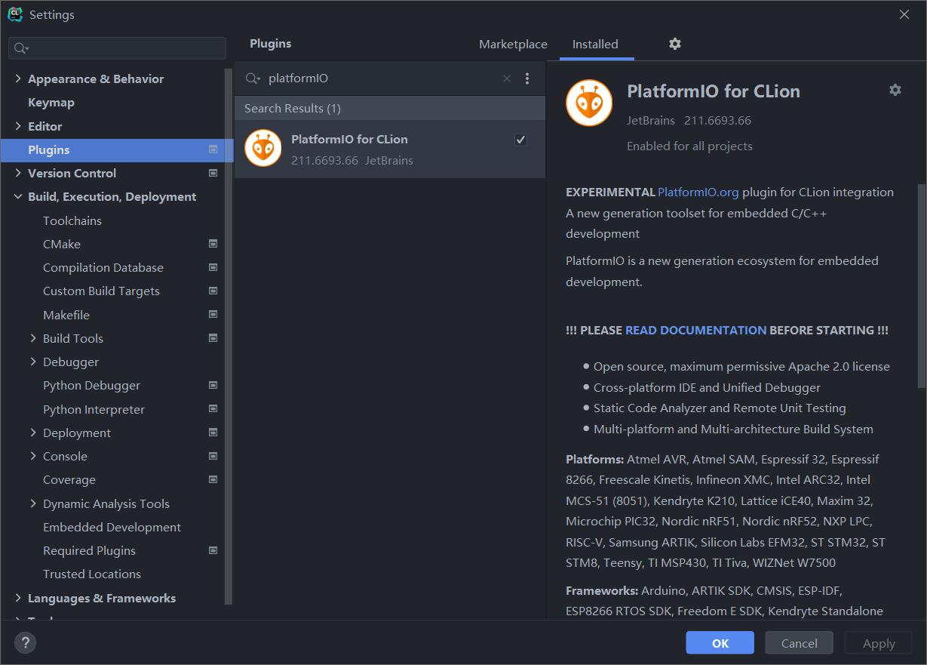Click project-level icon next to Plugins
This screenshot has height=665, width=927.
(x=213, y=149)
